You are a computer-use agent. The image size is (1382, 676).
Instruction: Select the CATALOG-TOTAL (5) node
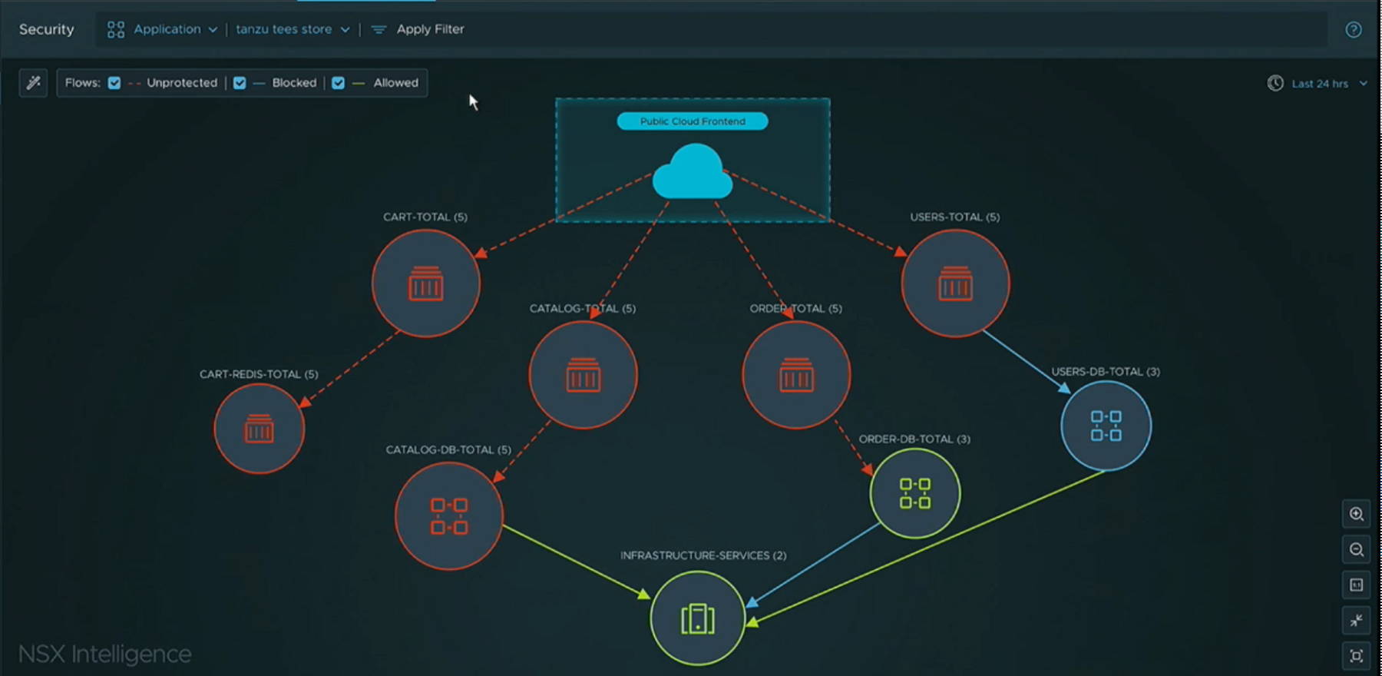click(584, 375)
